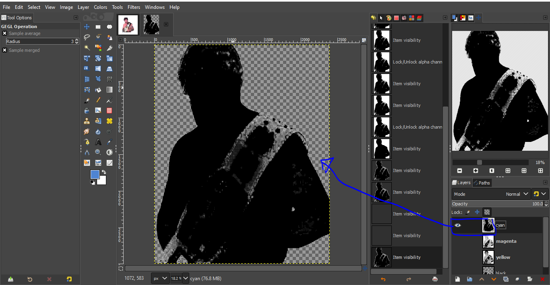Pick the Rectangle Select tool

point(98,27)
